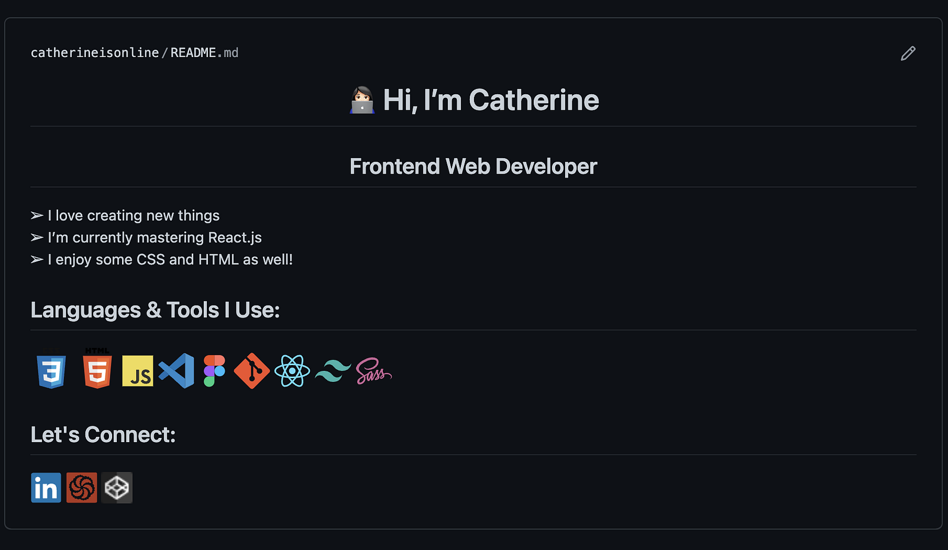
Task: Click the pencil edit README icon
Action: click(x=908, y=53)
